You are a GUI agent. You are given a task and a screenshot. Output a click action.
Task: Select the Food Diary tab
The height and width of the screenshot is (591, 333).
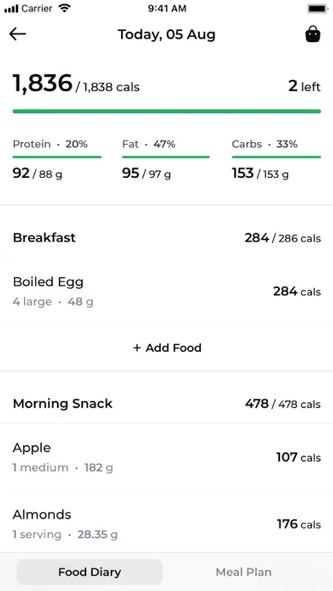pos(90,572)
